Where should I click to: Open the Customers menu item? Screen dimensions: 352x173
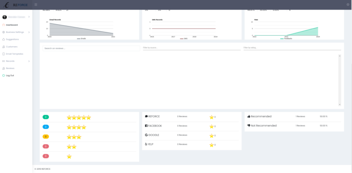(x=11, y=47)
